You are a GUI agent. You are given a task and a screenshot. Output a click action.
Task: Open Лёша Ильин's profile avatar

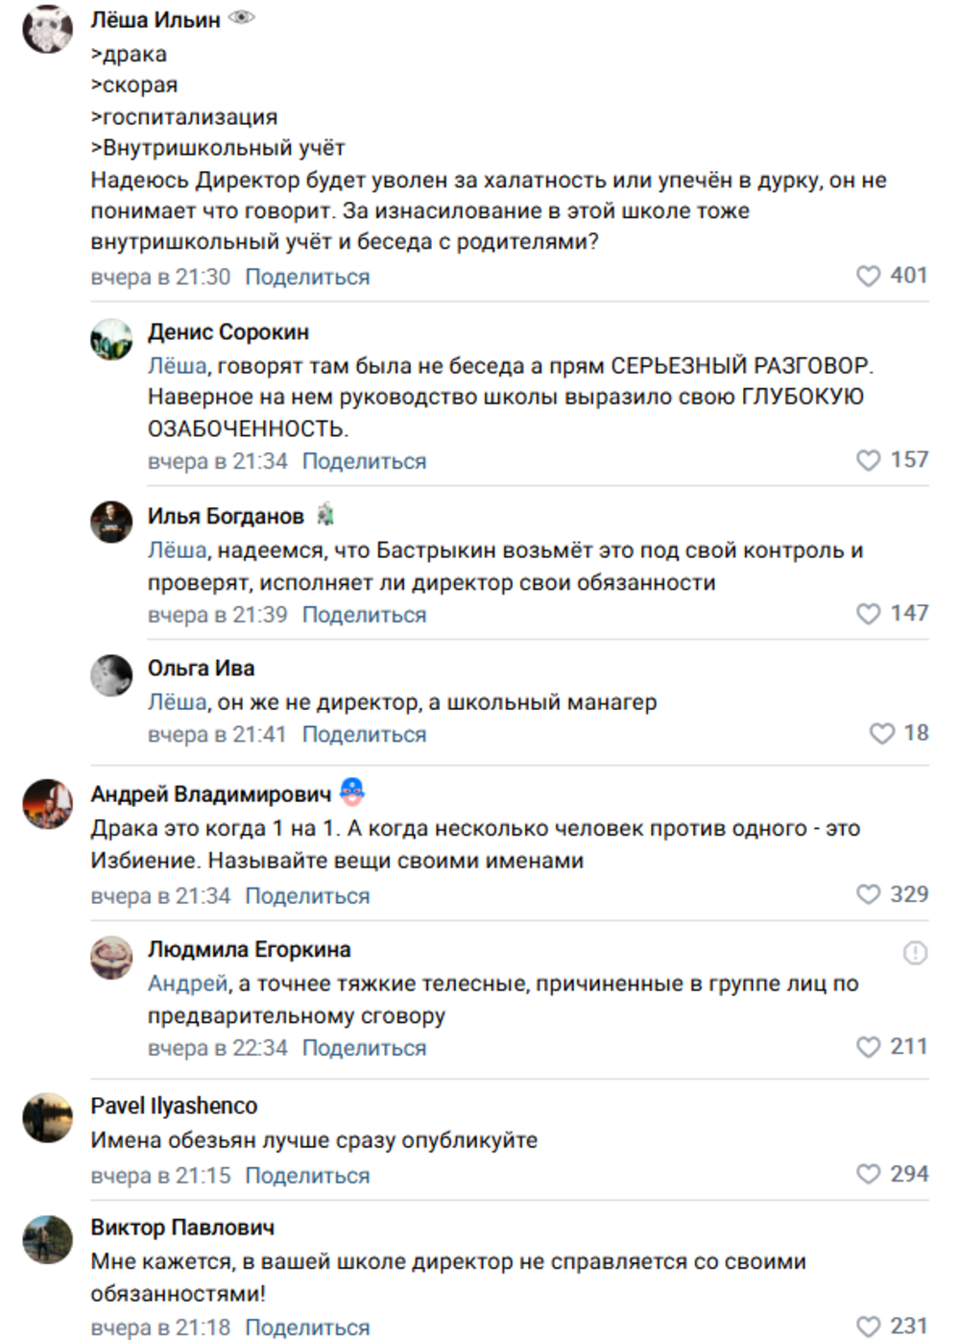[48, 28]
